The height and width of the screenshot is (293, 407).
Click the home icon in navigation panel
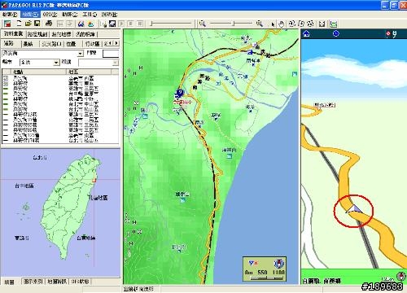coord(306,33)
